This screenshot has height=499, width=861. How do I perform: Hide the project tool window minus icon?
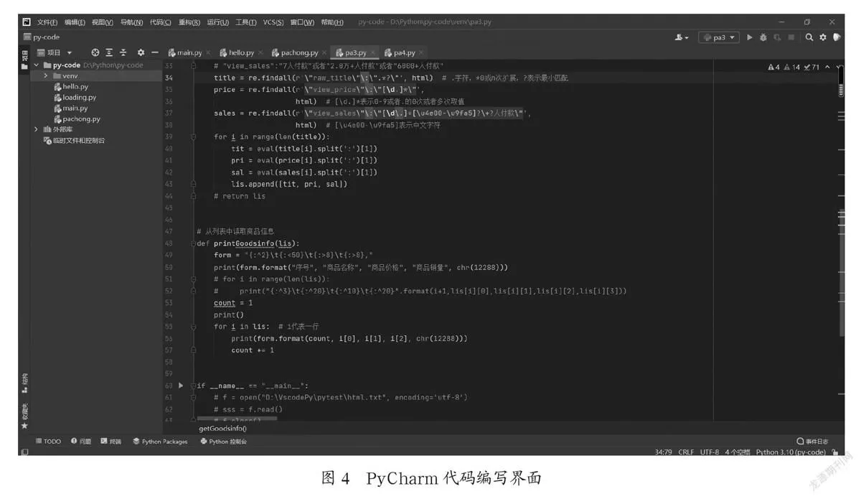pyautogui.click(x=154, y=52)
